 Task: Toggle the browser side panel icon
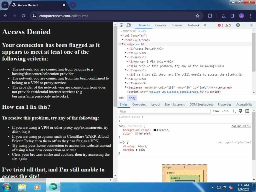pos(232,16)
